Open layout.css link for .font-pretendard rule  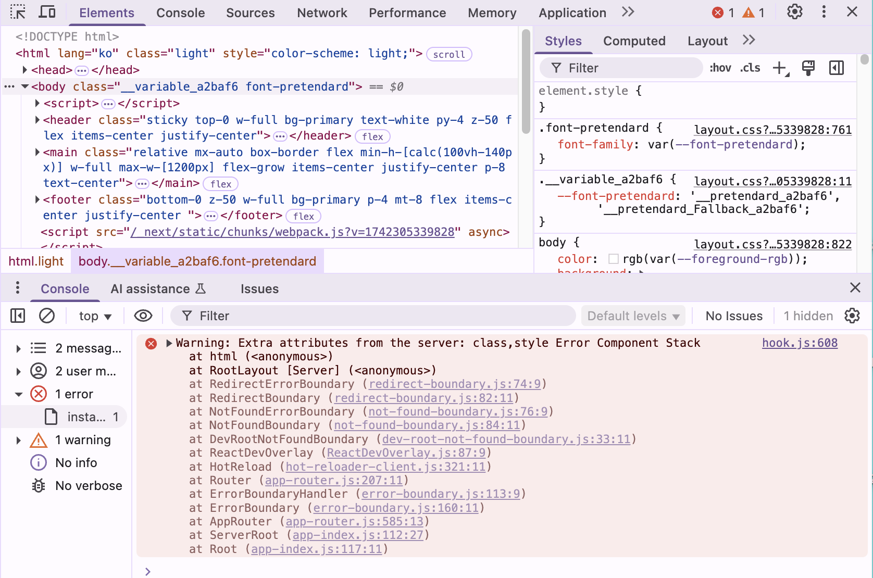(773, 130)
